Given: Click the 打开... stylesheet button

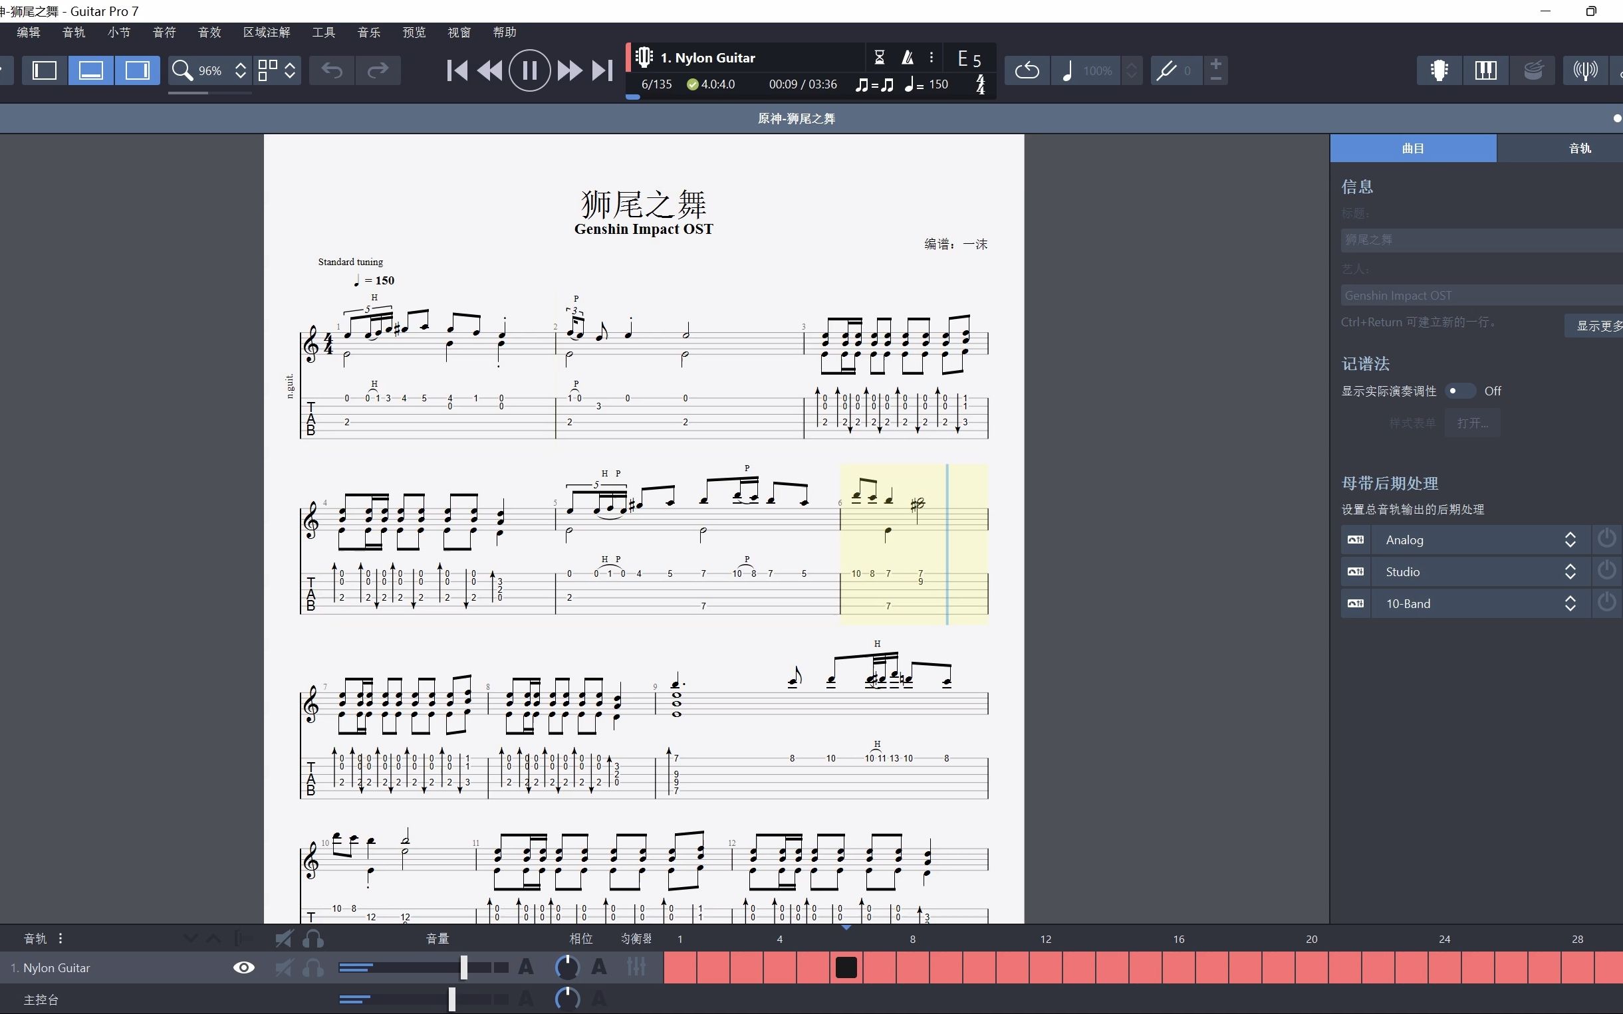Looking at the screenshot, I should point(1472,423).
